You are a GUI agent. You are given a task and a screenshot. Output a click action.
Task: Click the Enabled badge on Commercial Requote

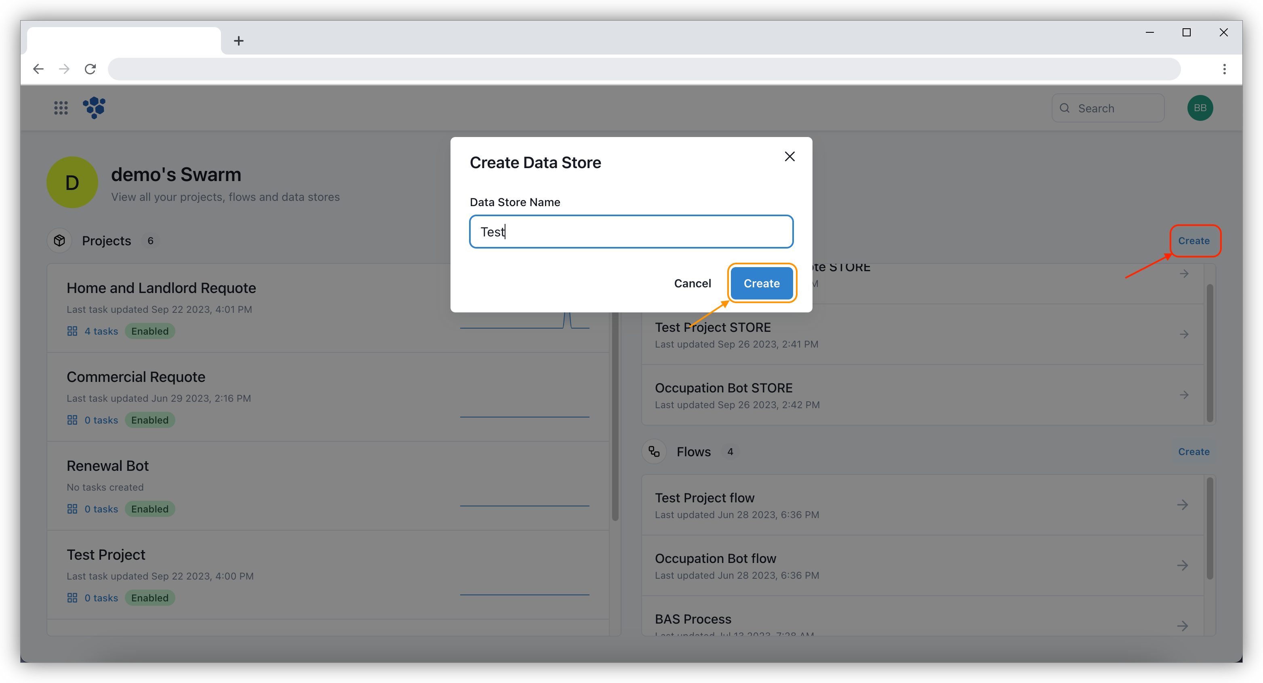[149, 420]
